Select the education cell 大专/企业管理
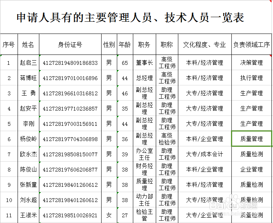 point(205,215)
